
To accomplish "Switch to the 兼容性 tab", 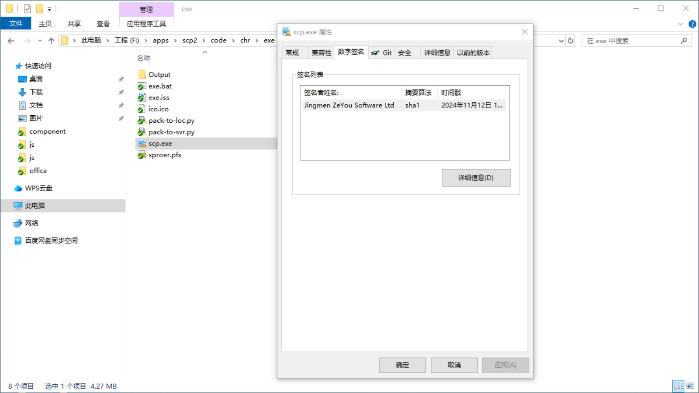I will tap(321, 53).
